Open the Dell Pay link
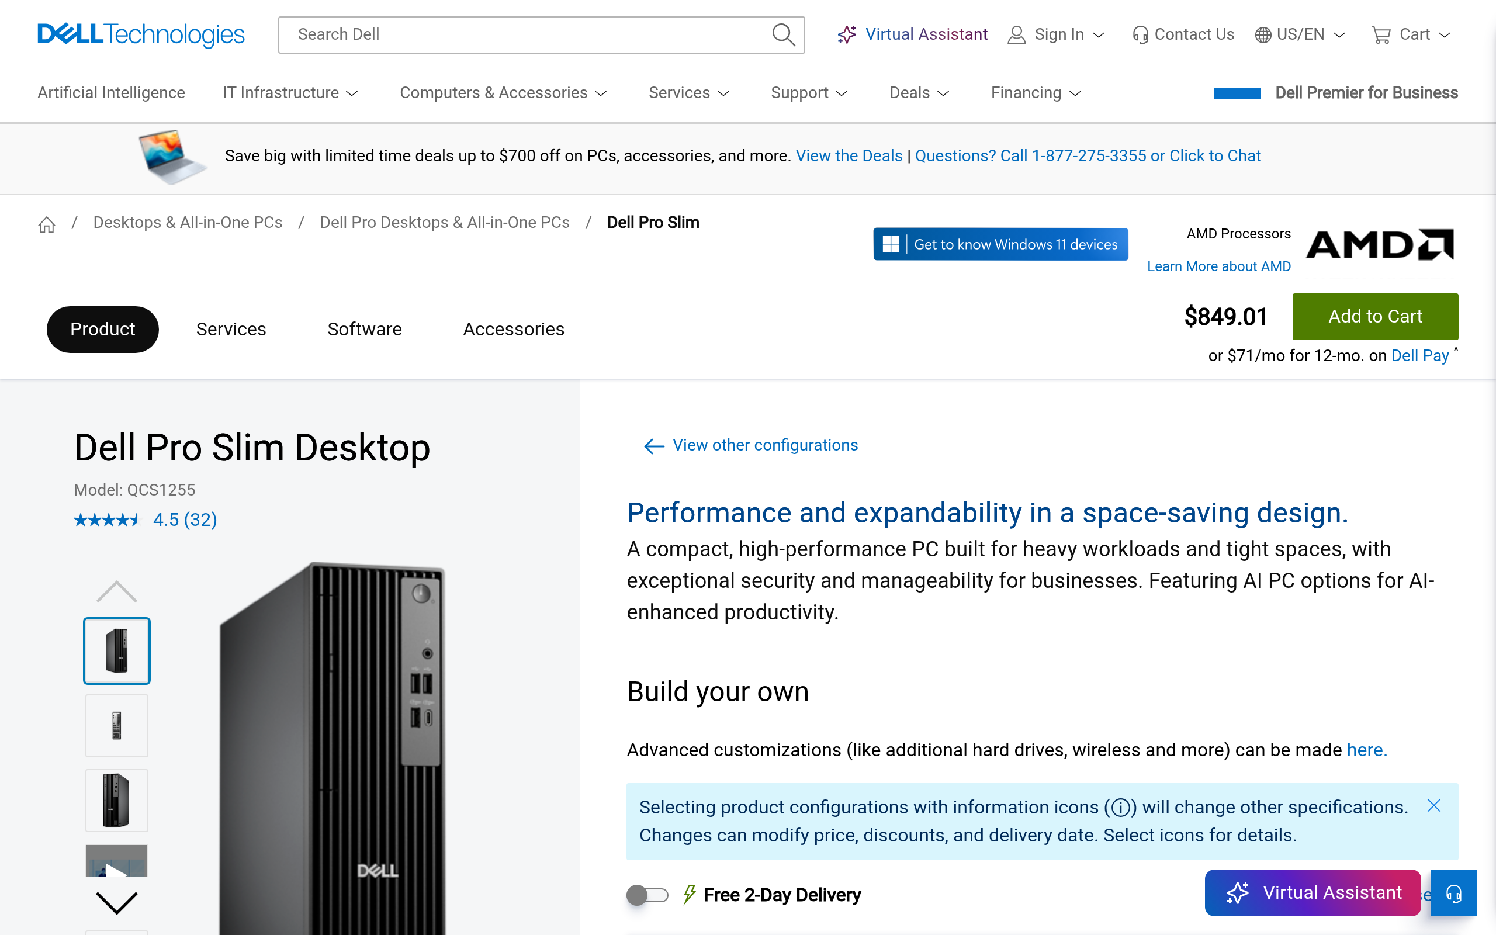1496x935 pixels. point(1419,355)
